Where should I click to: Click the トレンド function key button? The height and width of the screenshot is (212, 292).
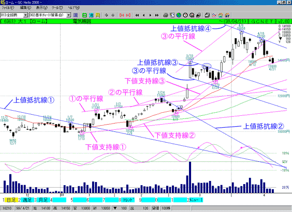(x=128, y=200)
